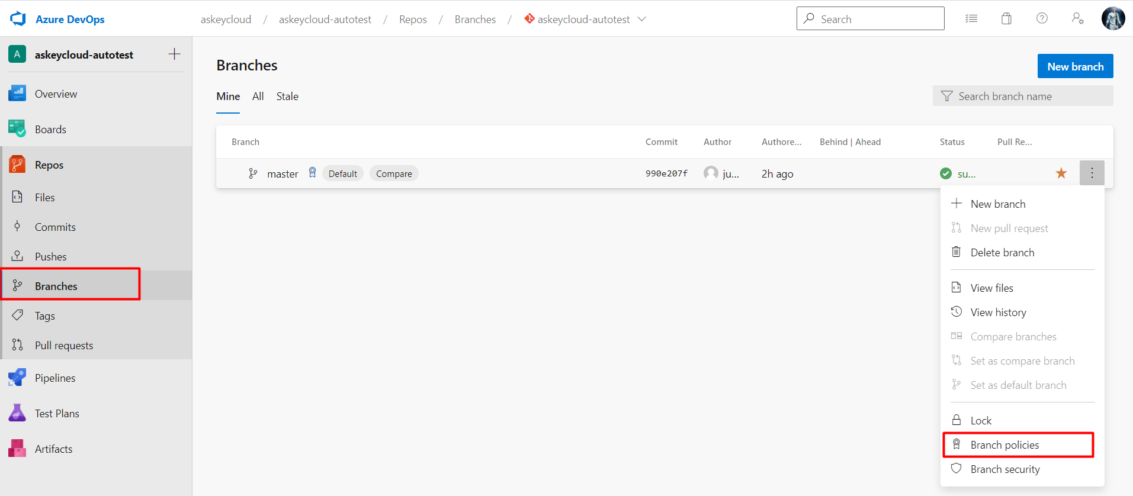Click the Compare badge on master
The width and height of the screenshot is (1133, 496).
click(394, 173)
